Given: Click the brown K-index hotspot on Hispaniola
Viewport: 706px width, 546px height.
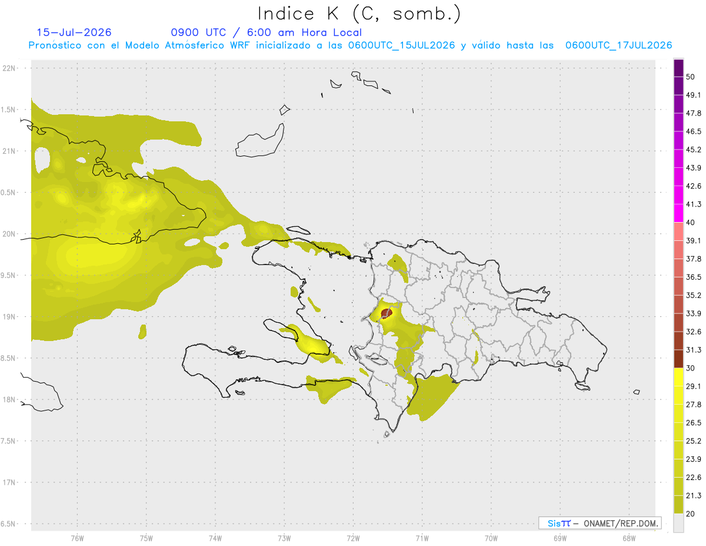Looking at the screenshot, I should point(387,313).
